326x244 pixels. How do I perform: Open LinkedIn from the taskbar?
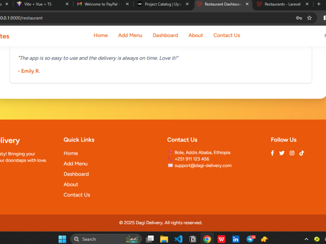[236, 239]
